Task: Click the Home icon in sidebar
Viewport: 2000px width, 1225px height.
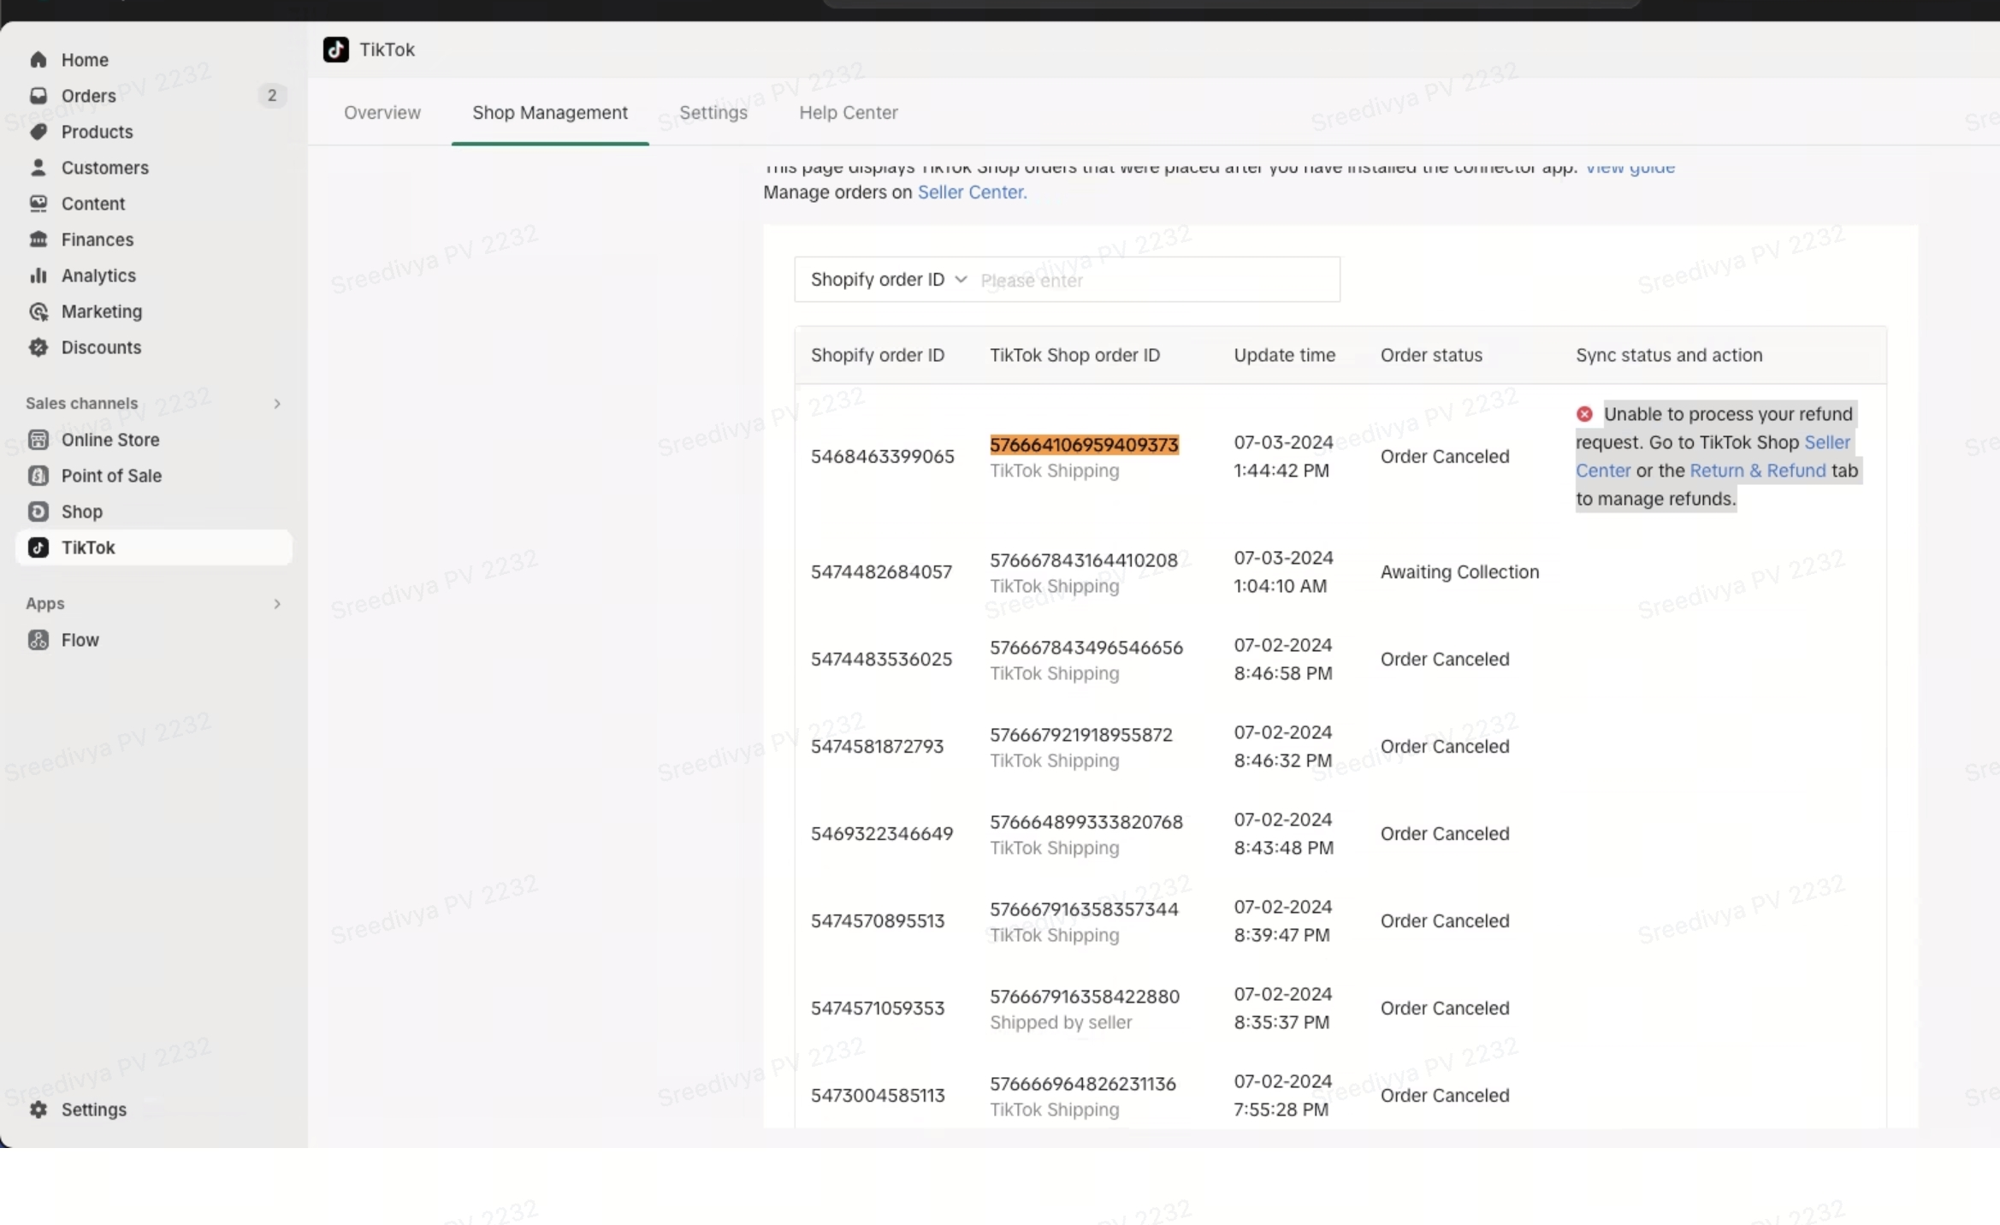Action: coord(38,60)
